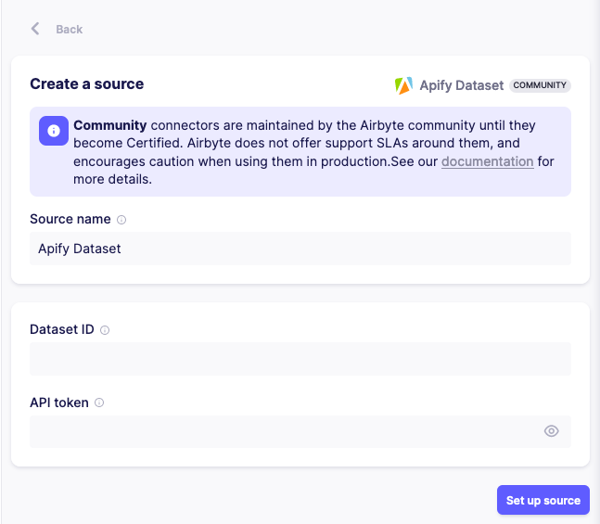600x524 pixels.
Task: Focus the Source name input field
Action: [x=300, y=249]
